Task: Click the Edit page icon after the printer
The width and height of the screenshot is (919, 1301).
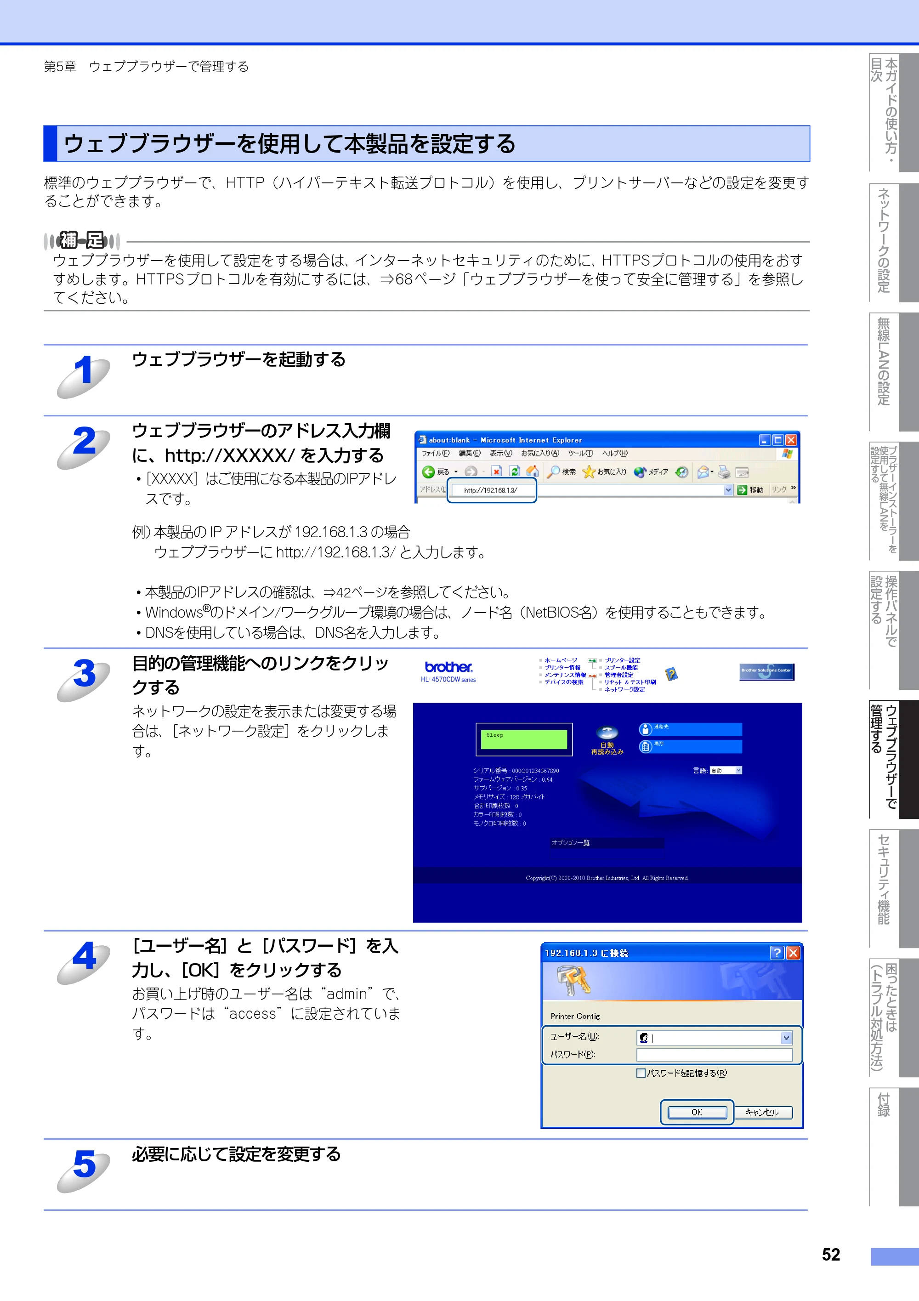Action: point(742,472)
